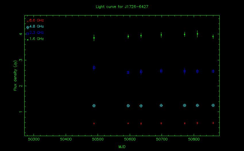Screen dimensions: 244x151
Task: Click the red 8.6 GHz legend label
Action: tap(36, 20)
